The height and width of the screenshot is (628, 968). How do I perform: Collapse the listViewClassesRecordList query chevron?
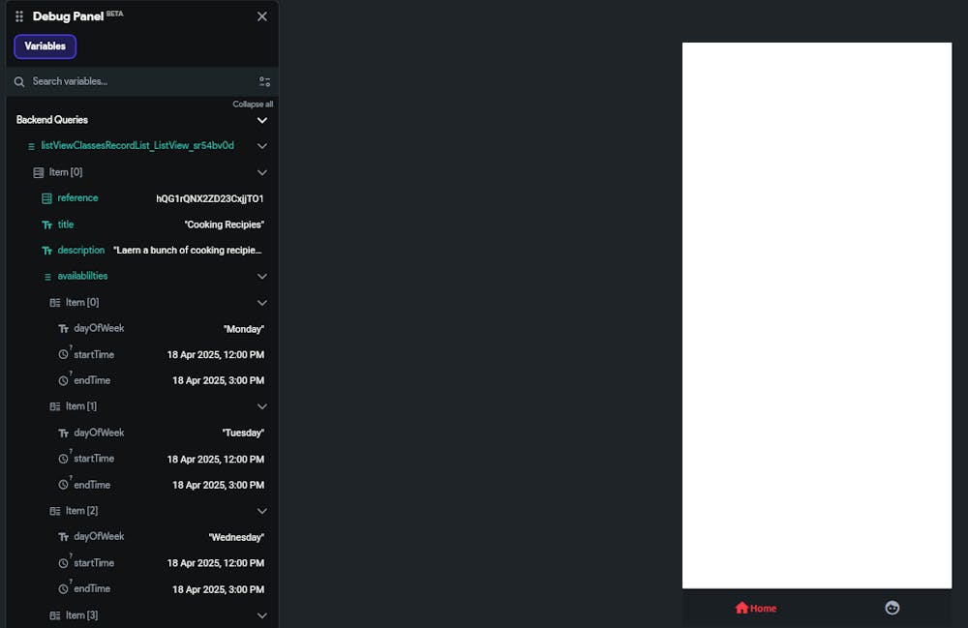coord(262,146)
